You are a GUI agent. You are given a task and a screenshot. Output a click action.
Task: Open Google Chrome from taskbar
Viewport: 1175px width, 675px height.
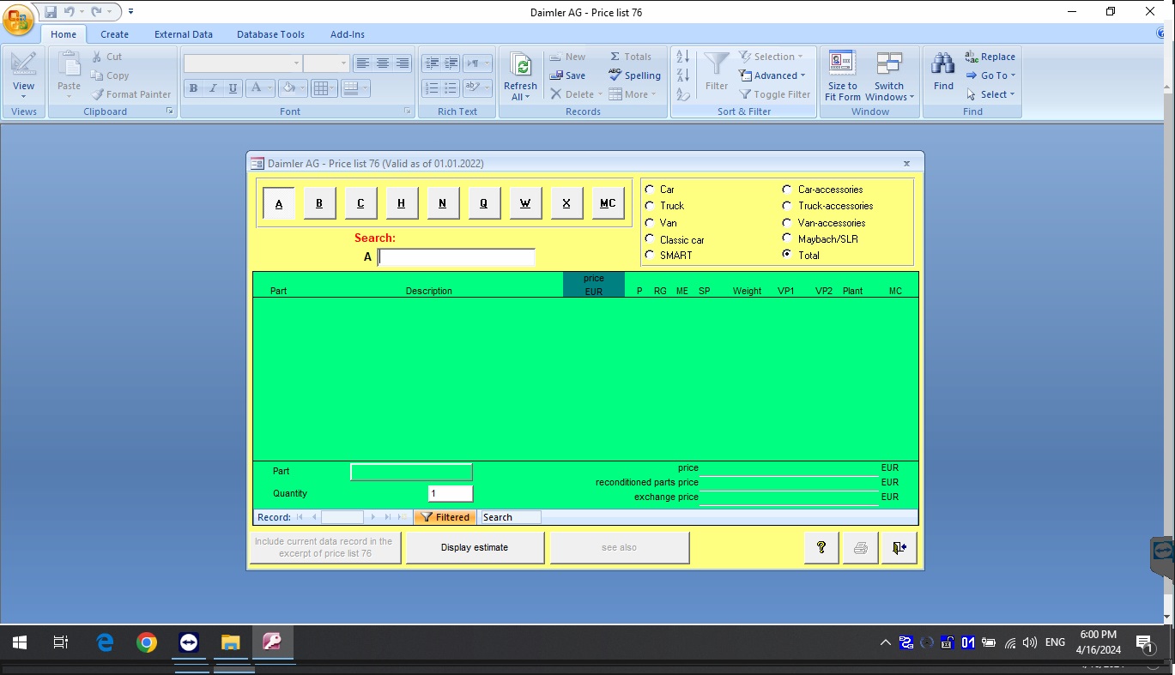(x=147, y=642)
